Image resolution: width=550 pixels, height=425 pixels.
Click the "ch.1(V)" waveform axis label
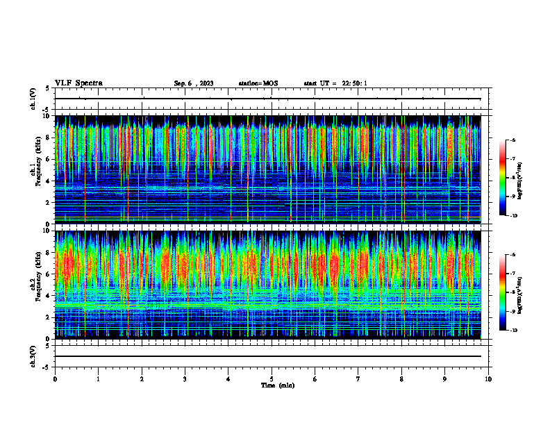(x=33, y=99)
